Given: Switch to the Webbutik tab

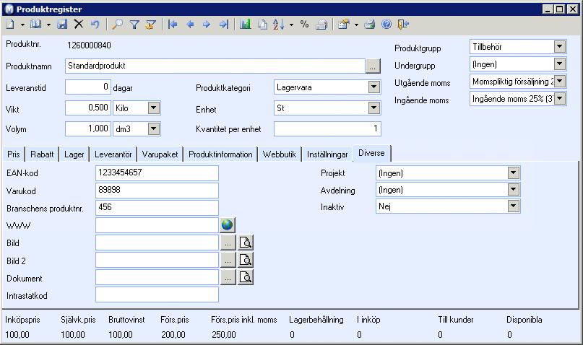Looking at the screenshot, I should 280,154.
